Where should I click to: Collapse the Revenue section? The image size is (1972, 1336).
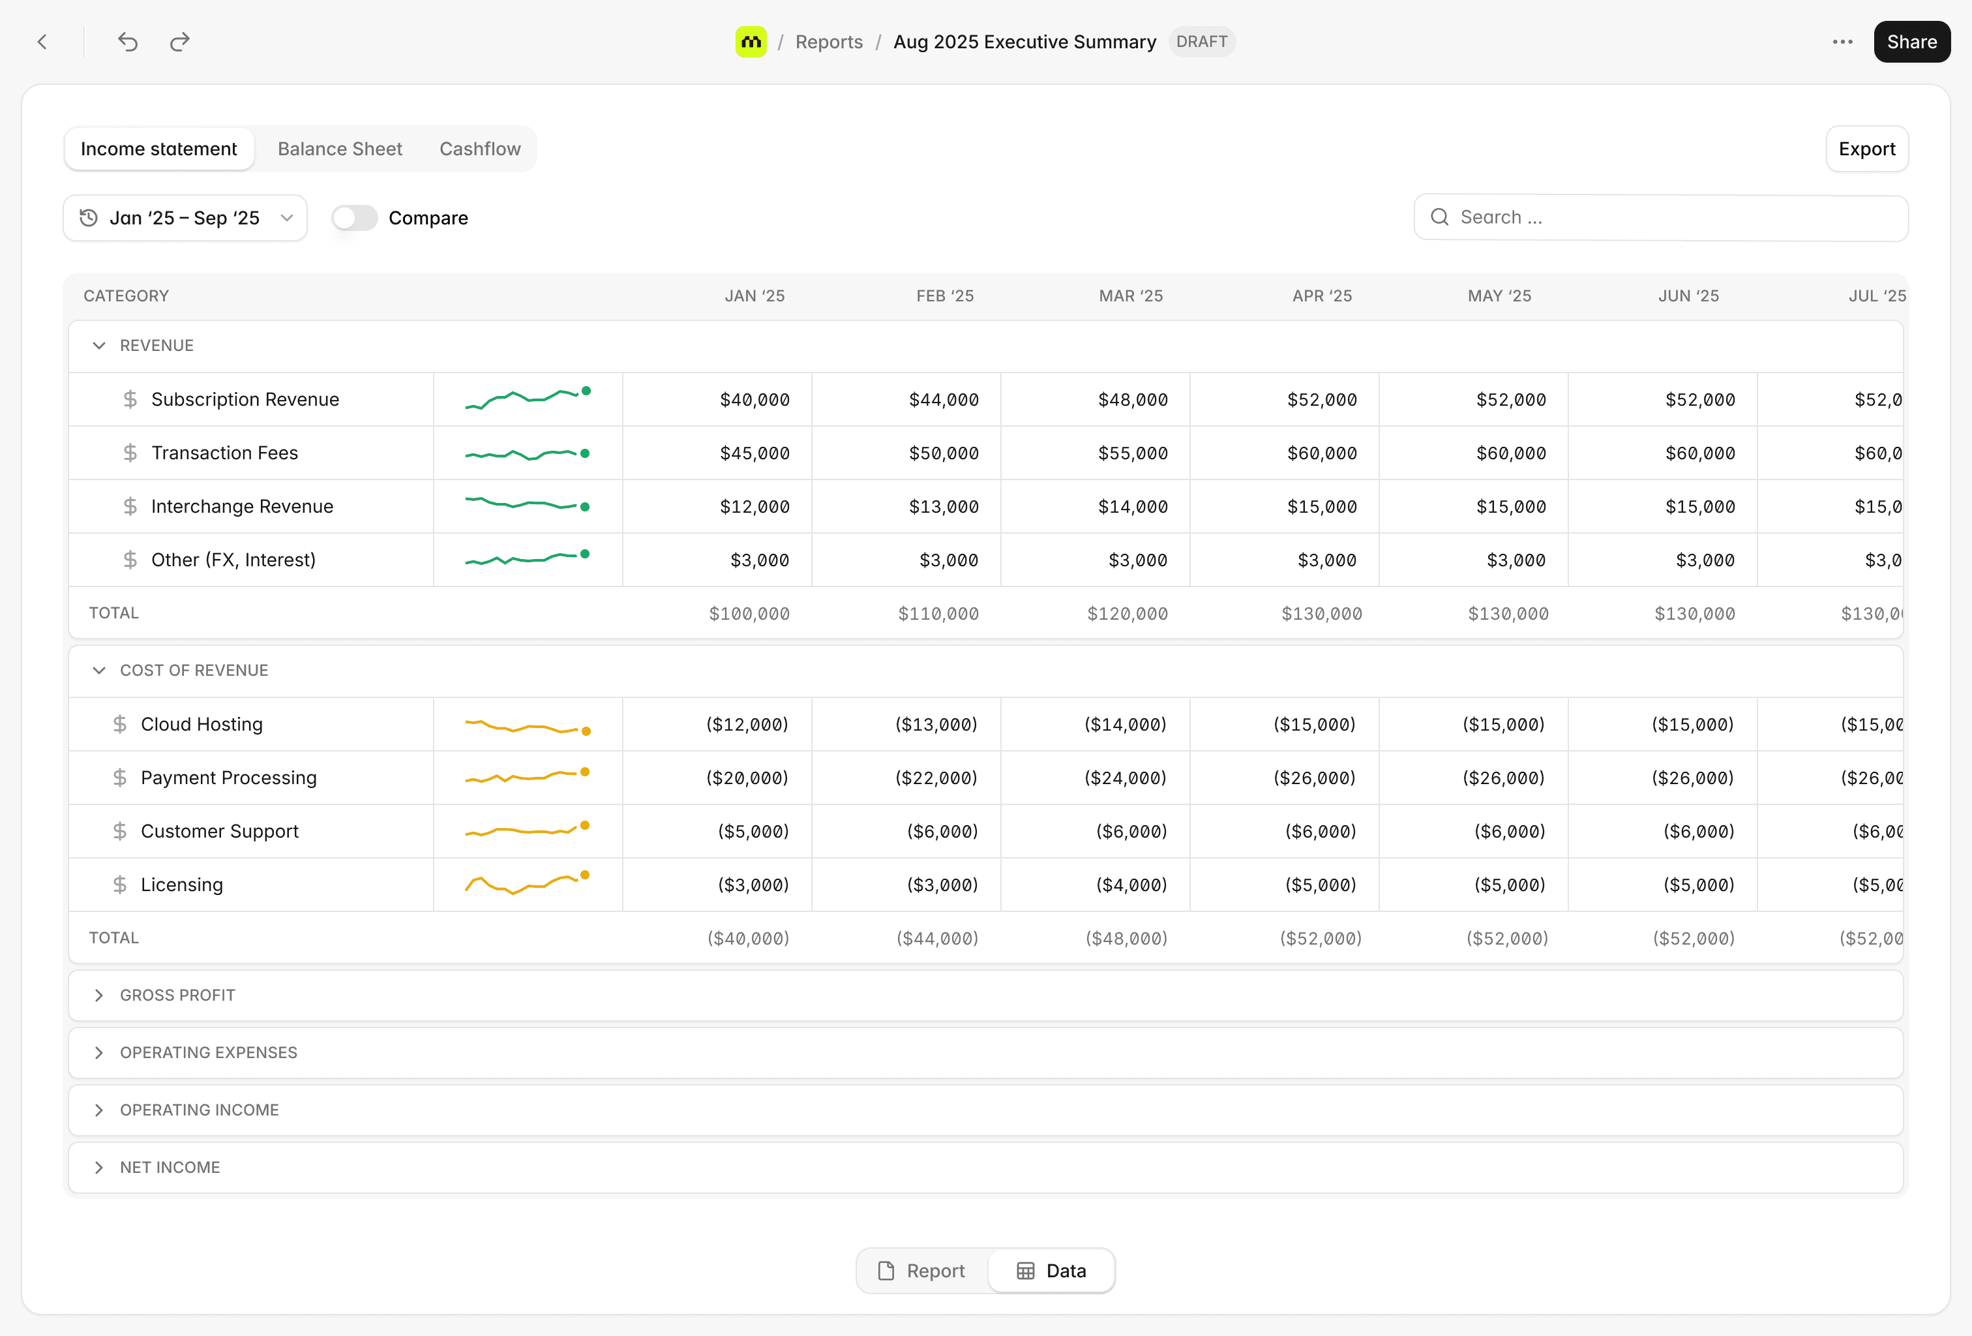[x=99, y=346]
